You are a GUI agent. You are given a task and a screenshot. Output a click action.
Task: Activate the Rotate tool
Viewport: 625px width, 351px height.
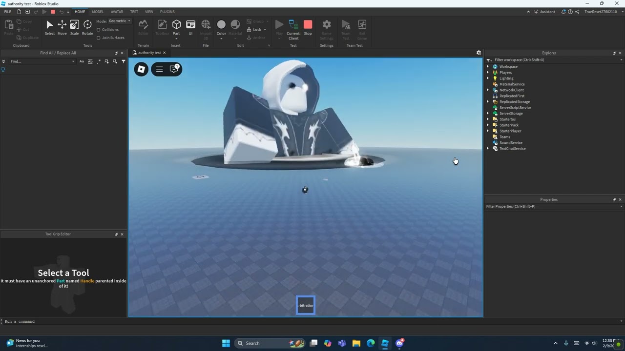(87, 27)
